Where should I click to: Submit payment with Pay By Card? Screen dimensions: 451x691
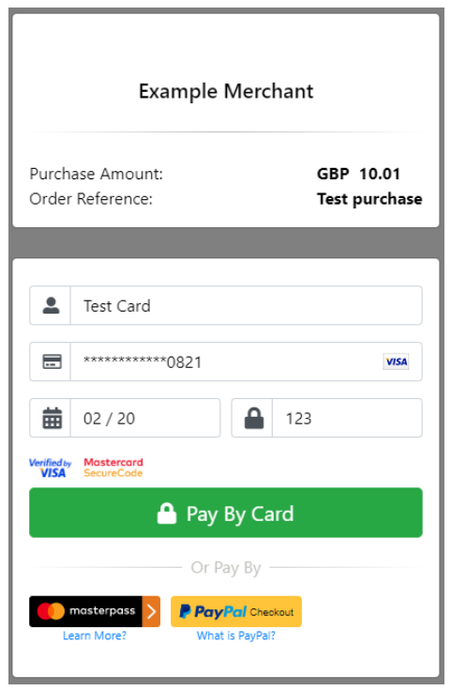(x=226, y=513)
